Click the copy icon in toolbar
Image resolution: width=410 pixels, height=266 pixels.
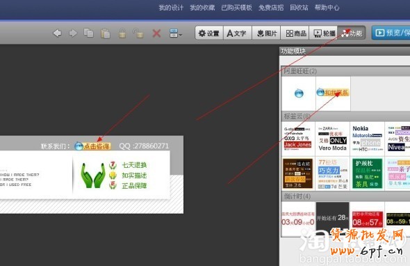click(89, 33)
